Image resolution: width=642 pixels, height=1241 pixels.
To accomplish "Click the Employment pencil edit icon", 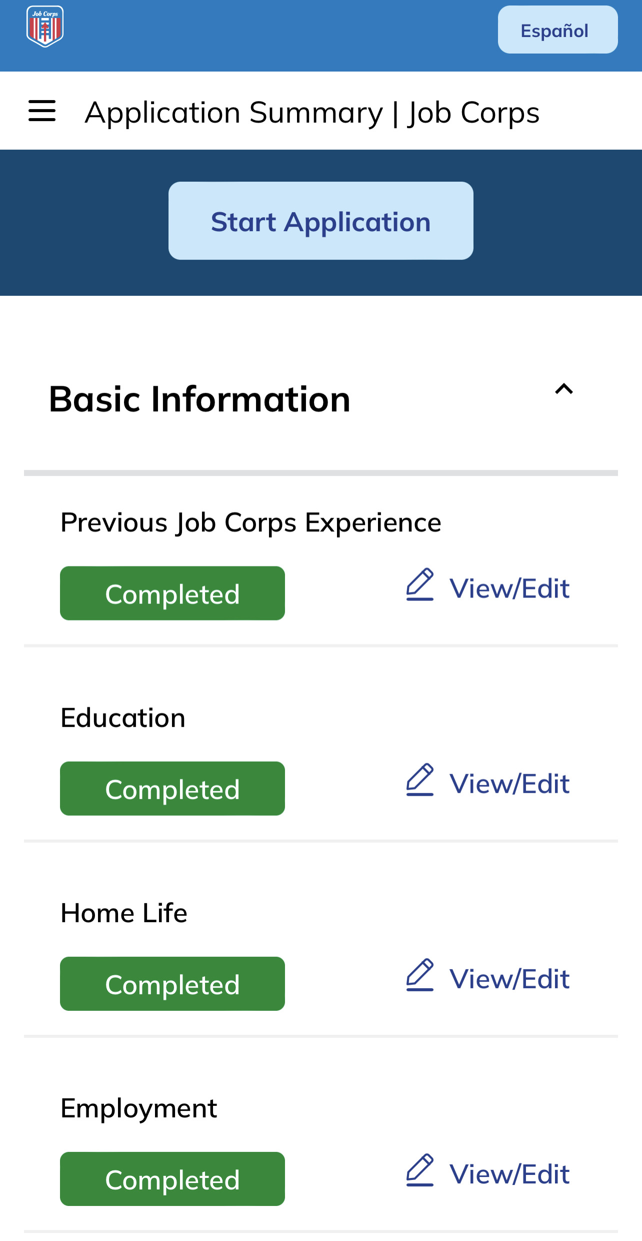I will click(x=420, y=1170).
